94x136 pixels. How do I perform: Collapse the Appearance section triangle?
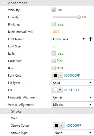pos(4,3)
